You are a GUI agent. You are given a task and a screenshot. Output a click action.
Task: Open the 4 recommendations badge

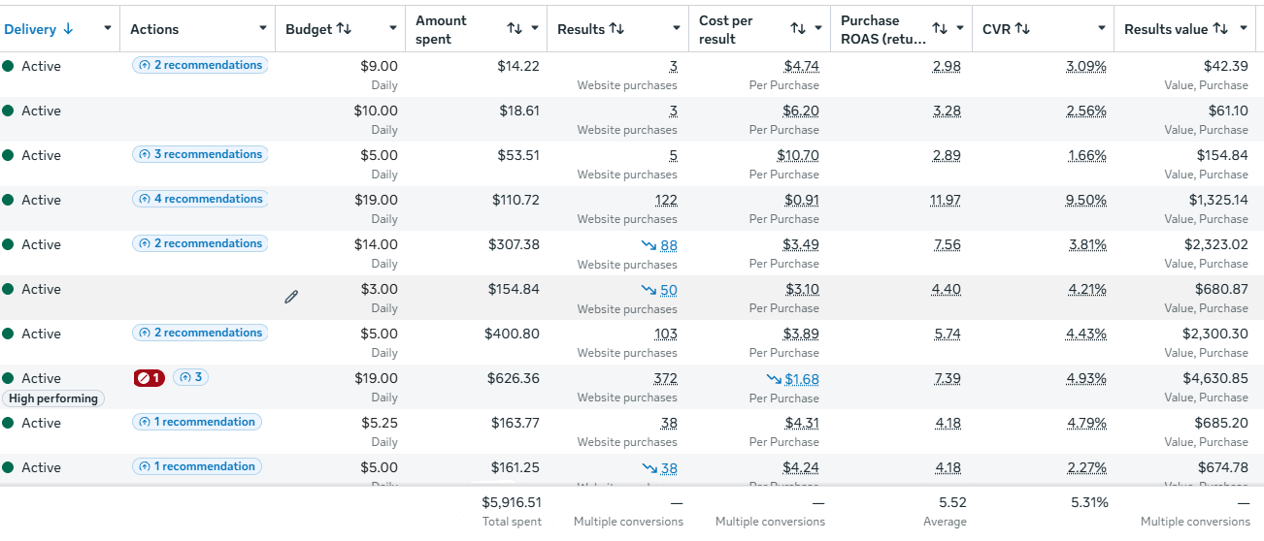coord(200,199)
